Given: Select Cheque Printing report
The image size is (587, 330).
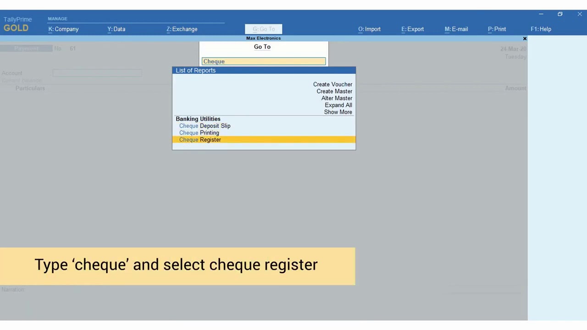Looking at the screenshot, I should click(199, 132).
